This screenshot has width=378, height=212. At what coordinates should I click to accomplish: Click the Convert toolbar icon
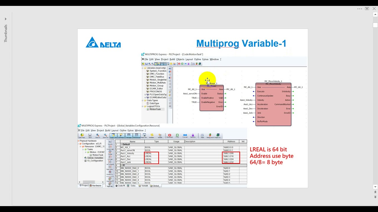tap(185, 136)
